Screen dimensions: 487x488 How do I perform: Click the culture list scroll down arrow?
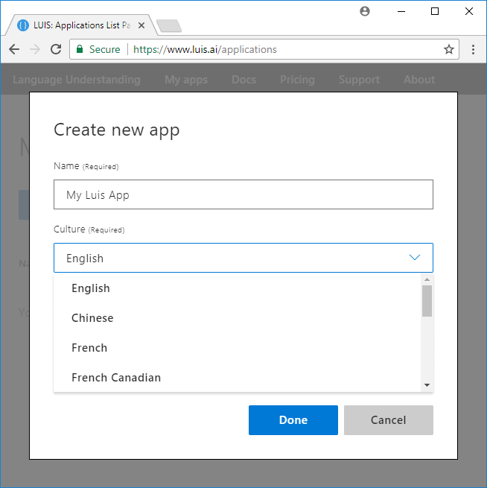pos(427,385)
